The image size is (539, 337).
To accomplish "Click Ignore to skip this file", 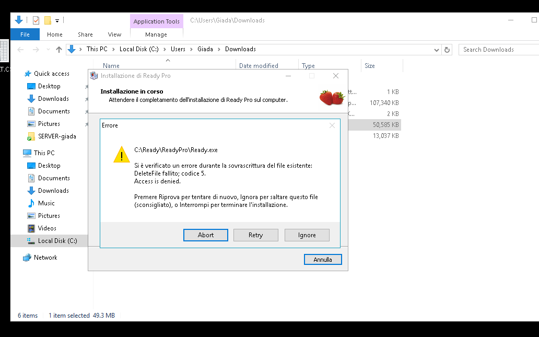I will click(x=307, y=235).
